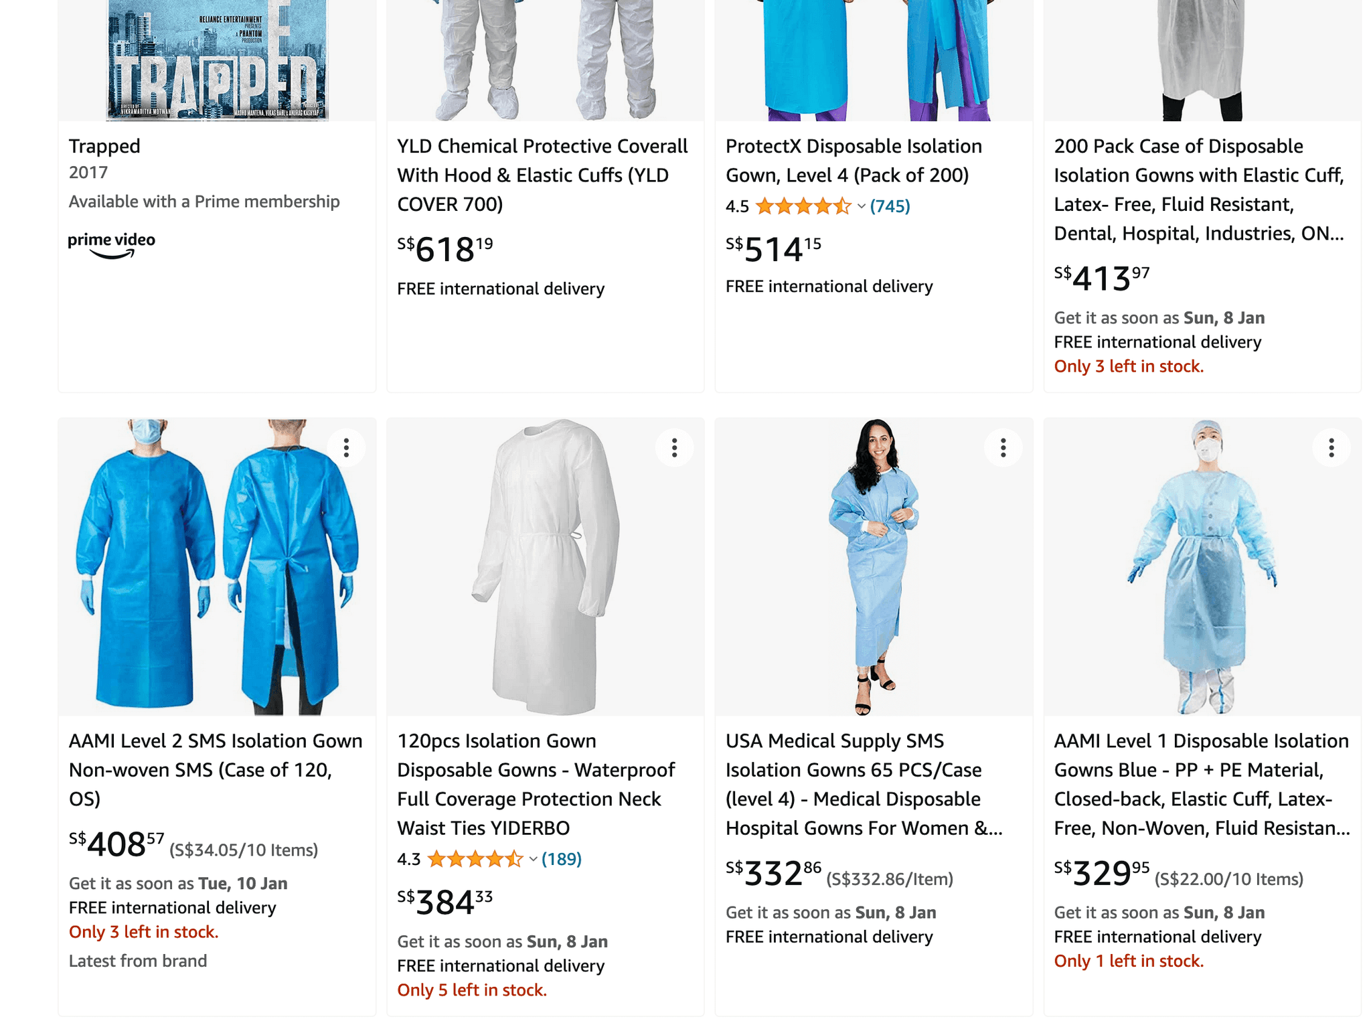Viewport: 1371px width, 1019px height.
Task: Open the 745 reviews link
Action: coord(890,206)
